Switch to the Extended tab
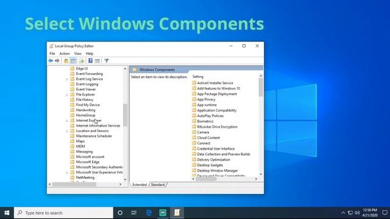390x219 pixels. tap(140, 185)
